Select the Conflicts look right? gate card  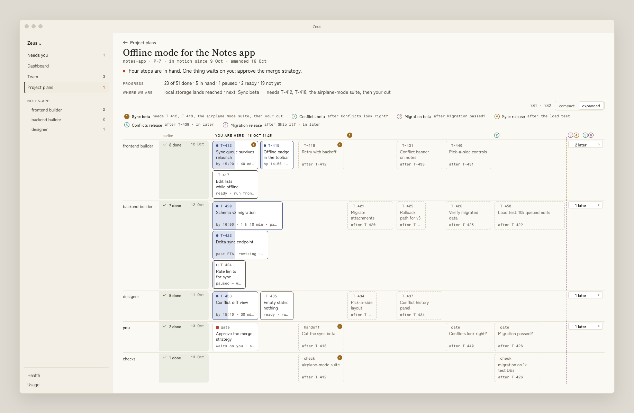point(469,336)
